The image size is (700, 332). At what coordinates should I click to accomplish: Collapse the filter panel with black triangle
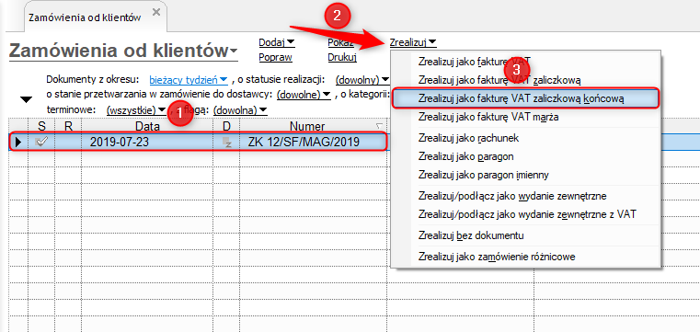pos(27,100)
